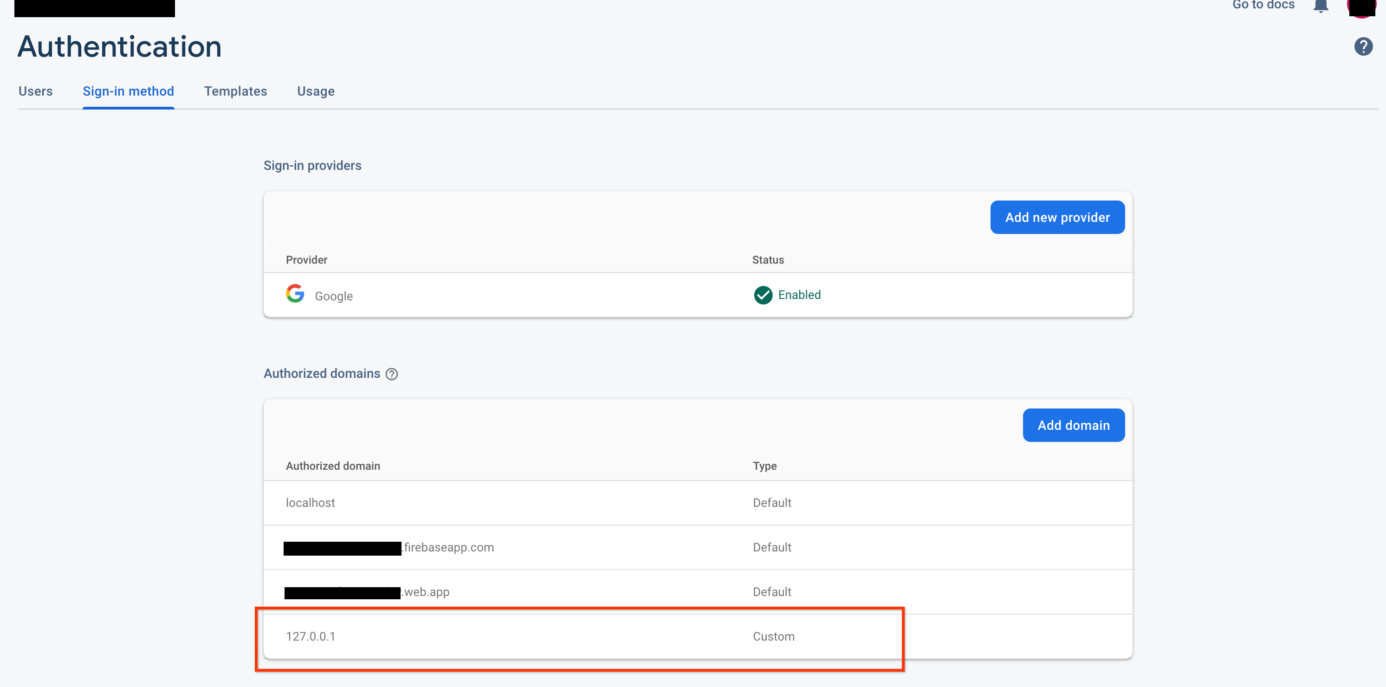Screen dimensions: 1386x687
Task: Click Default type for web.app row
Action: click(x=771, y=592)
